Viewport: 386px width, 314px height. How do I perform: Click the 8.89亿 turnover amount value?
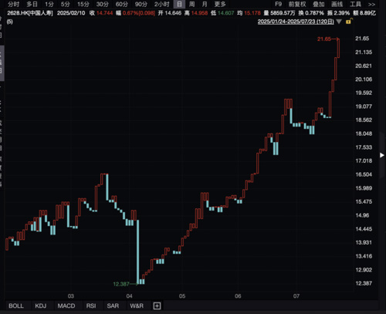pos(367,13)
